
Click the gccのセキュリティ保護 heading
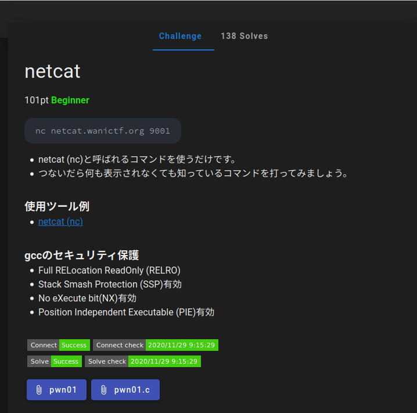click(82, 255)
